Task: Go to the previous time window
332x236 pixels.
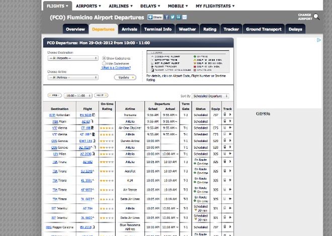Action: click(x=55, y=95)
